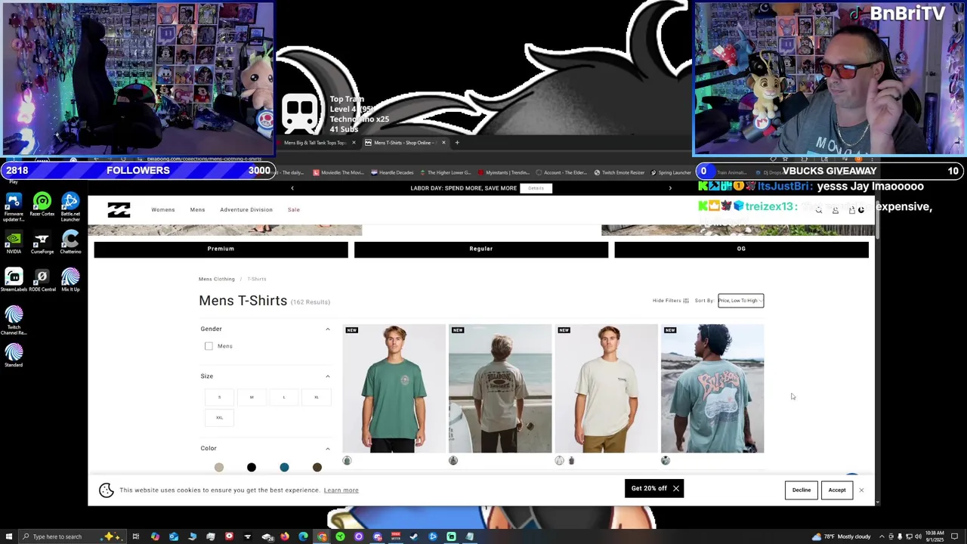The image size is (967, 544).
Task: Open the site search magnifier icon
Action: 818,210
